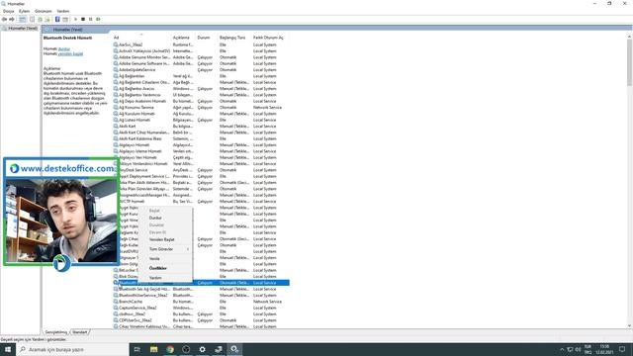Image resolution: width=633 pixels, height=356 pixels.
Task: Choose Durdur in the context menu
Action: click(x=155, y=218)
